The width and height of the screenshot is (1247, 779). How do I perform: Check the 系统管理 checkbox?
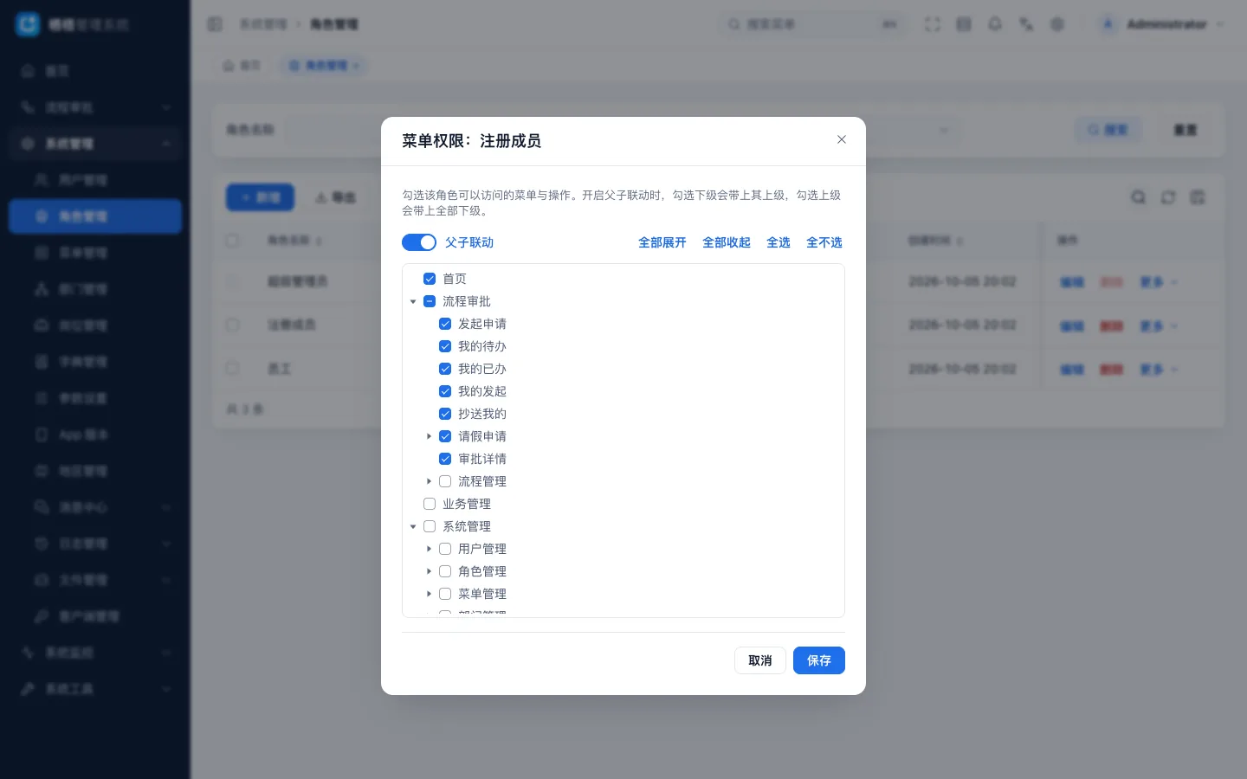coord(430,526)
